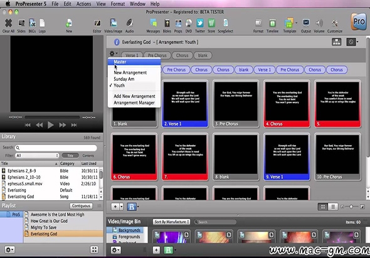Click the Contiguous playlist button
Image resolution: width=370 pixels, height=258 pixels.
tap(81, 206)
